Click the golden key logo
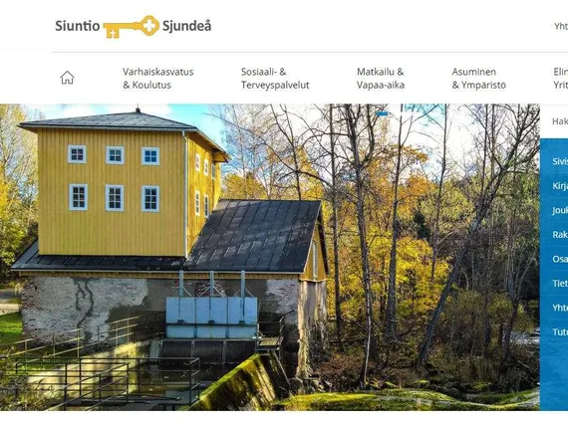The image size is (568, 426). point(132,27)
